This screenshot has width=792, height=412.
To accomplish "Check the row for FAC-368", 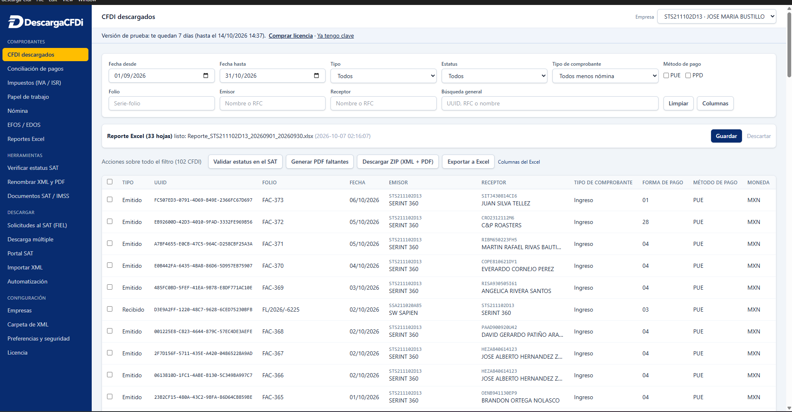I will (x=109, y=331).
